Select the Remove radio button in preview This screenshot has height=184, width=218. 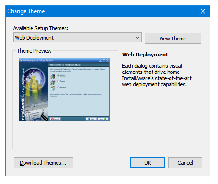(58, 87)
